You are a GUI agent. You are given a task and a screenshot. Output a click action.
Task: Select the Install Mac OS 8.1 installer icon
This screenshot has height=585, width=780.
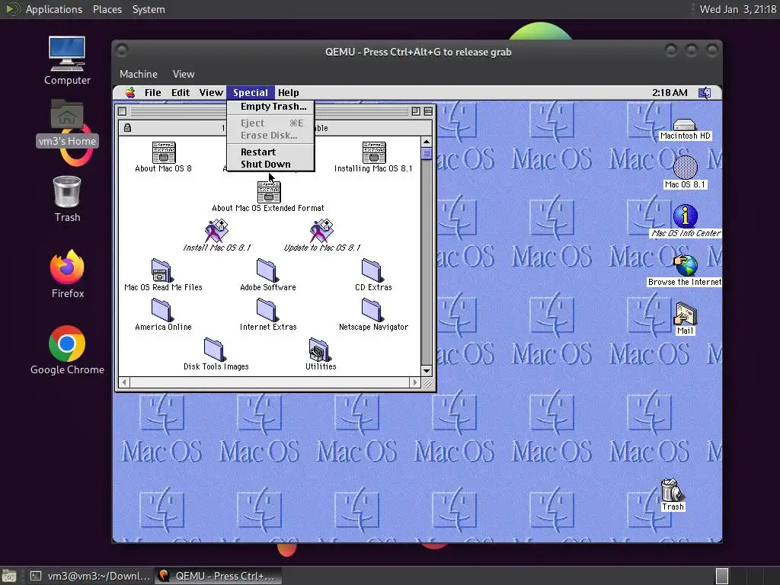click(x=216, y=231)
